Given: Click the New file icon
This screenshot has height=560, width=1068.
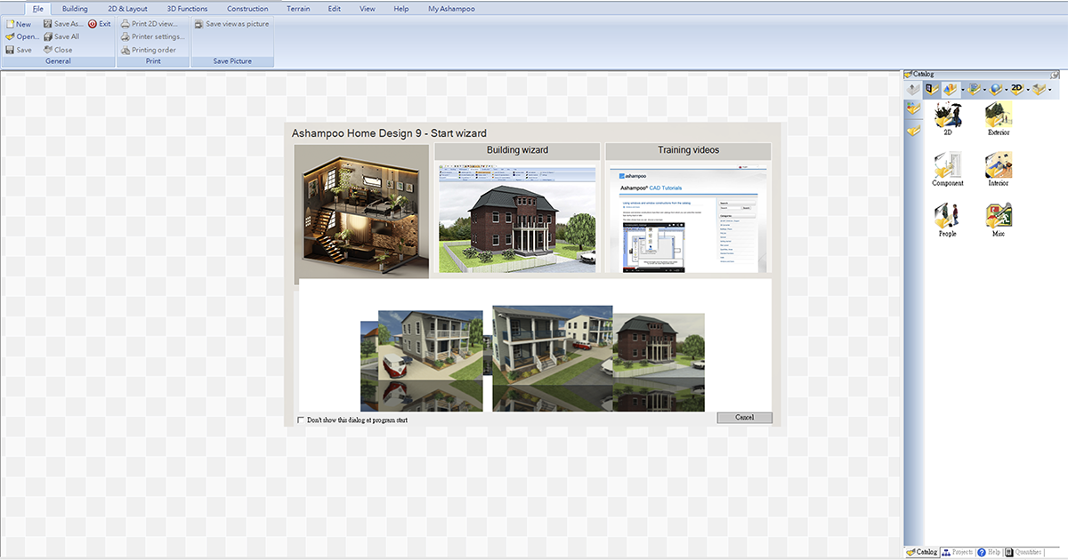Looking at the screenshot, I should [10, 24].
